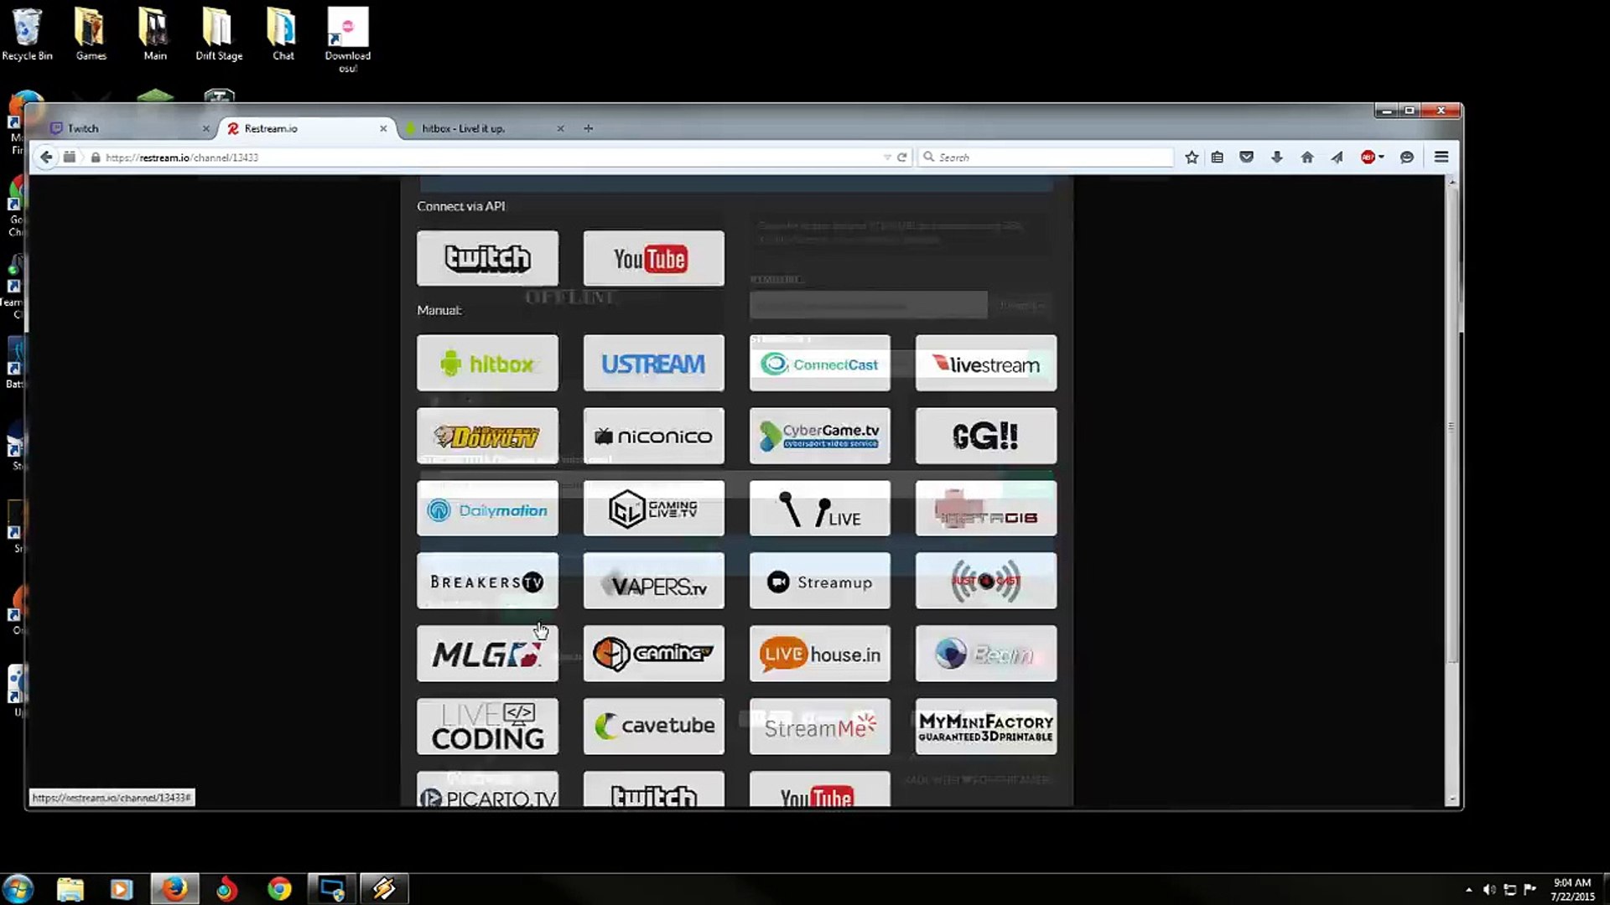Select the hitbox platform tile
The width and height of the screenshot is (1610, 905).
pos(487,363)
